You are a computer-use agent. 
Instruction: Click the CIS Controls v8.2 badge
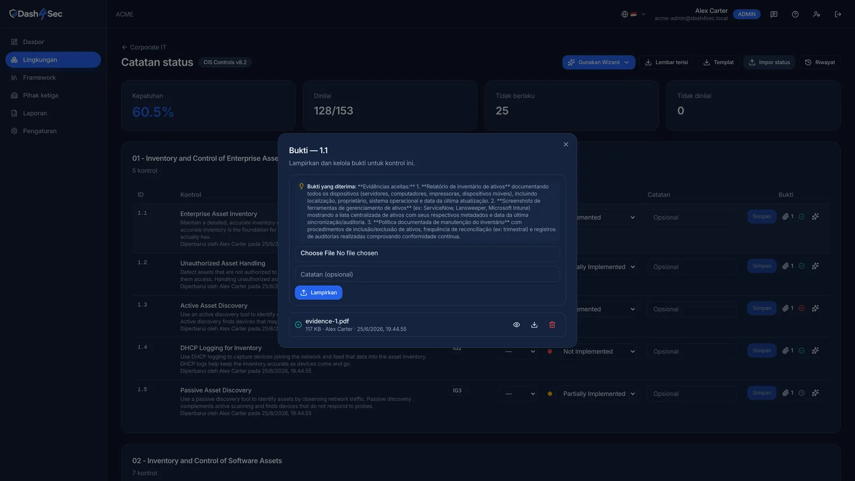tap(225, 63)
